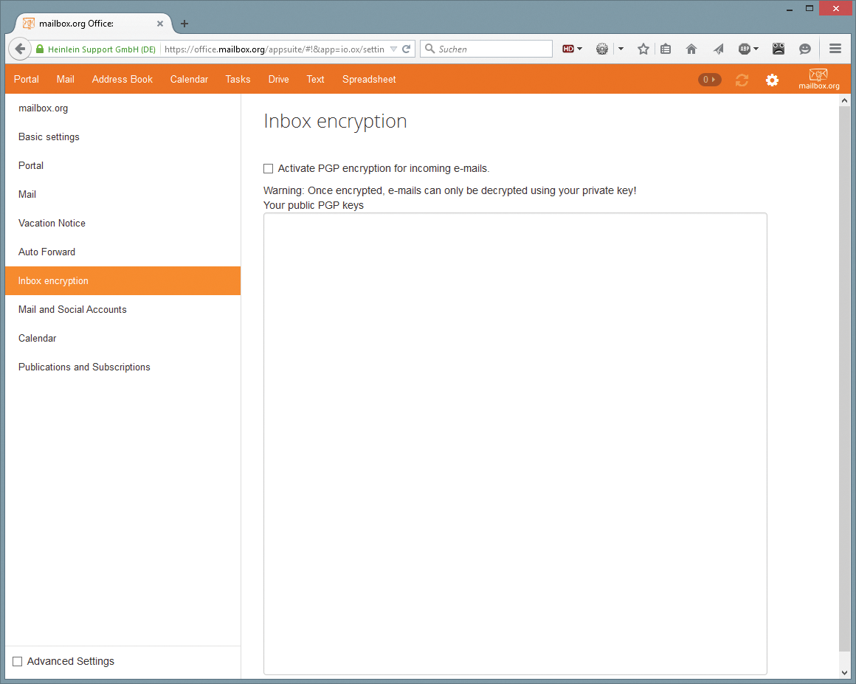The width and height of the screenshot is (856, 684).
Task: Open the settings gear in the orange toolbar
Action: point(772,80)
